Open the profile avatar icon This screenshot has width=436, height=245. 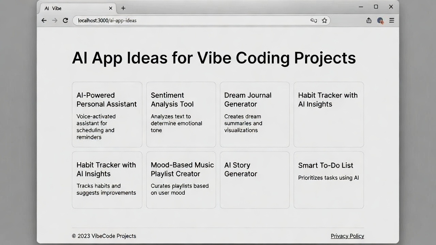point(380,20)
